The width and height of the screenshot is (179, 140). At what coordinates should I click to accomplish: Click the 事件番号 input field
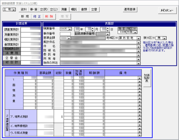tap(65, 34)
